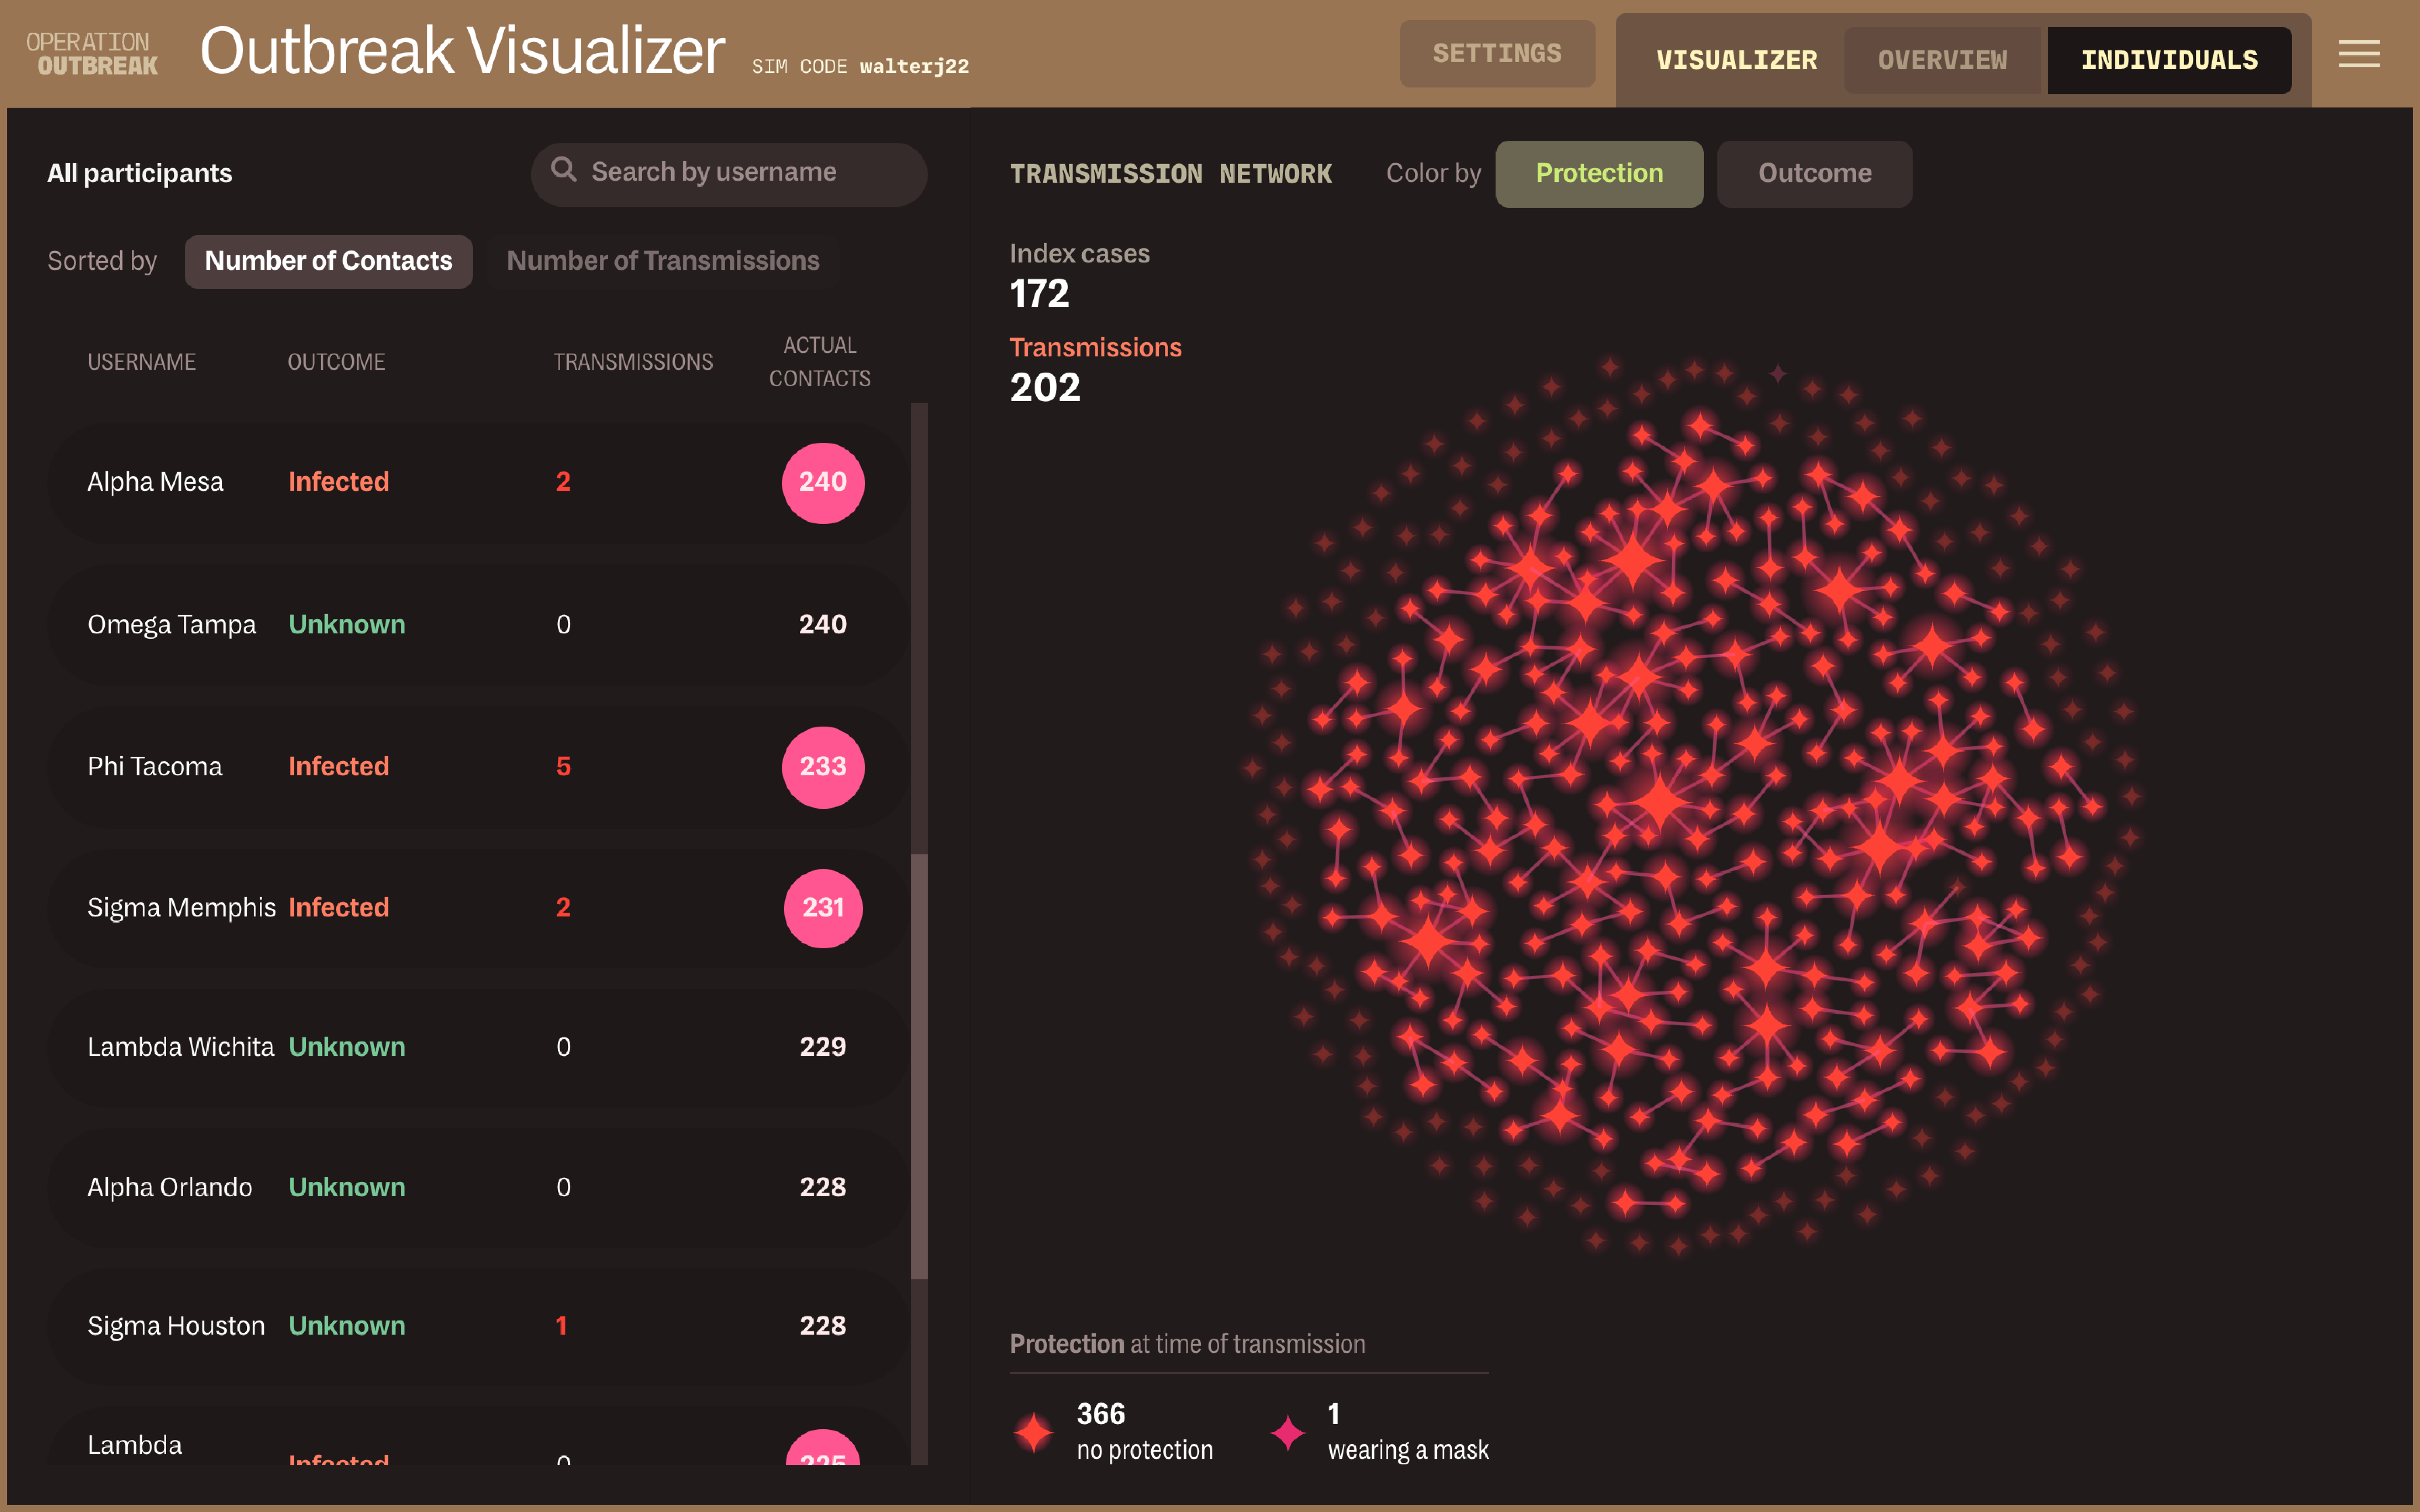Screen dimensions: 2420x1512
Task: Click Omega Tampa's Unknown outcome
Action: (x=347, y=625)
